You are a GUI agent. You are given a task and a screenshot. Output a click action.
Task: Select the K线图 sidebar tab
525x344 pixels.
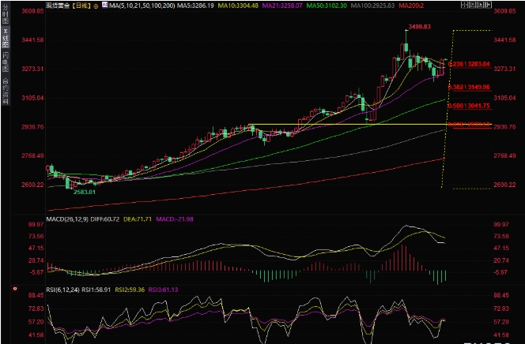click(6, 38)
